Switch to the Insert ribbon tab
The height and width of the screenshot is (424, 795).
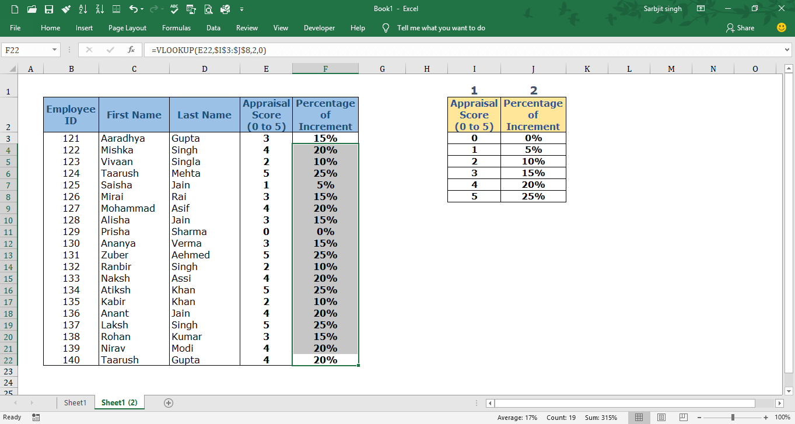(84, 28)
